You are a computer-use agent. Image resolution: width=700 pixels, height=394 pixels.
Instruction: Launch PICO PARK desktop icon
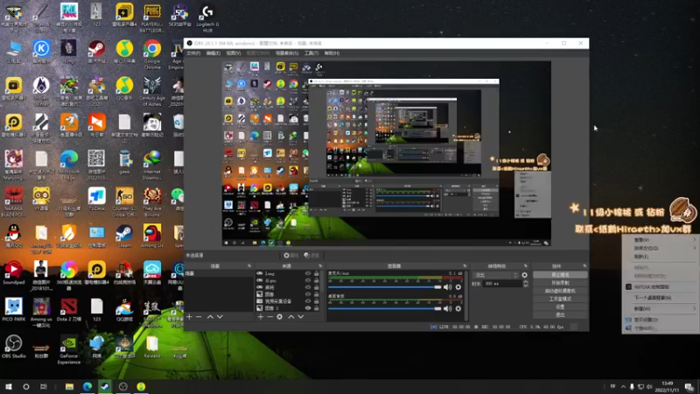click(x=13, y=310)
